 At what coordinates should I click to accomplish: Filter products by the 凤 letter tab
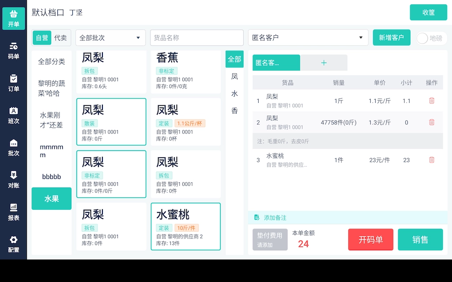point(234,76)
